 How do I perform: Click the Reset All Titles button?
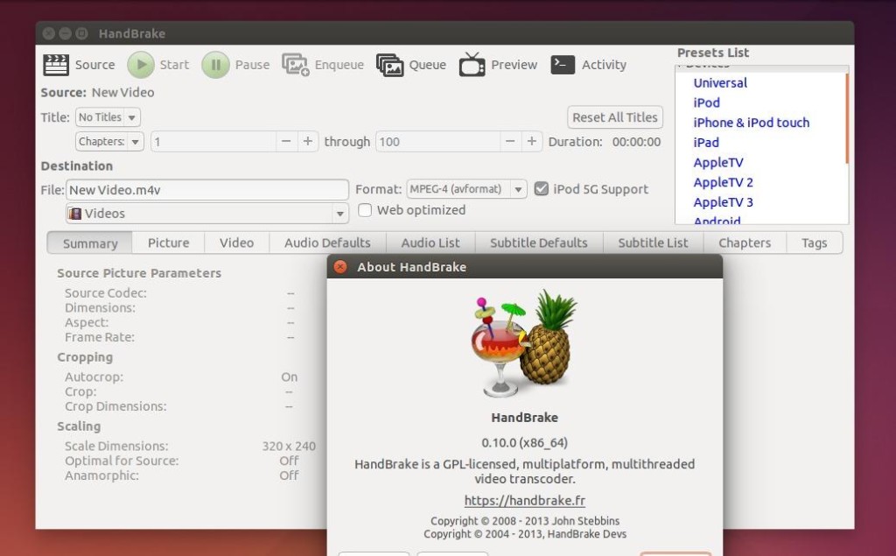[x=615, y=117]
